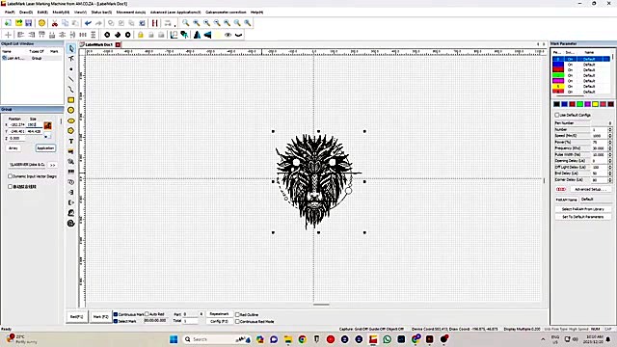The image size is (617, 347).
Task: Click the Mirror horizontal icon in toolbar
Action: (197, 35)
